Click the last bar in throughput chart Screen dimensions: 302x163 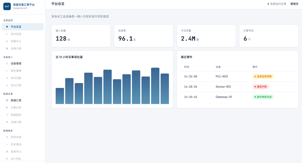click(165, 89)
